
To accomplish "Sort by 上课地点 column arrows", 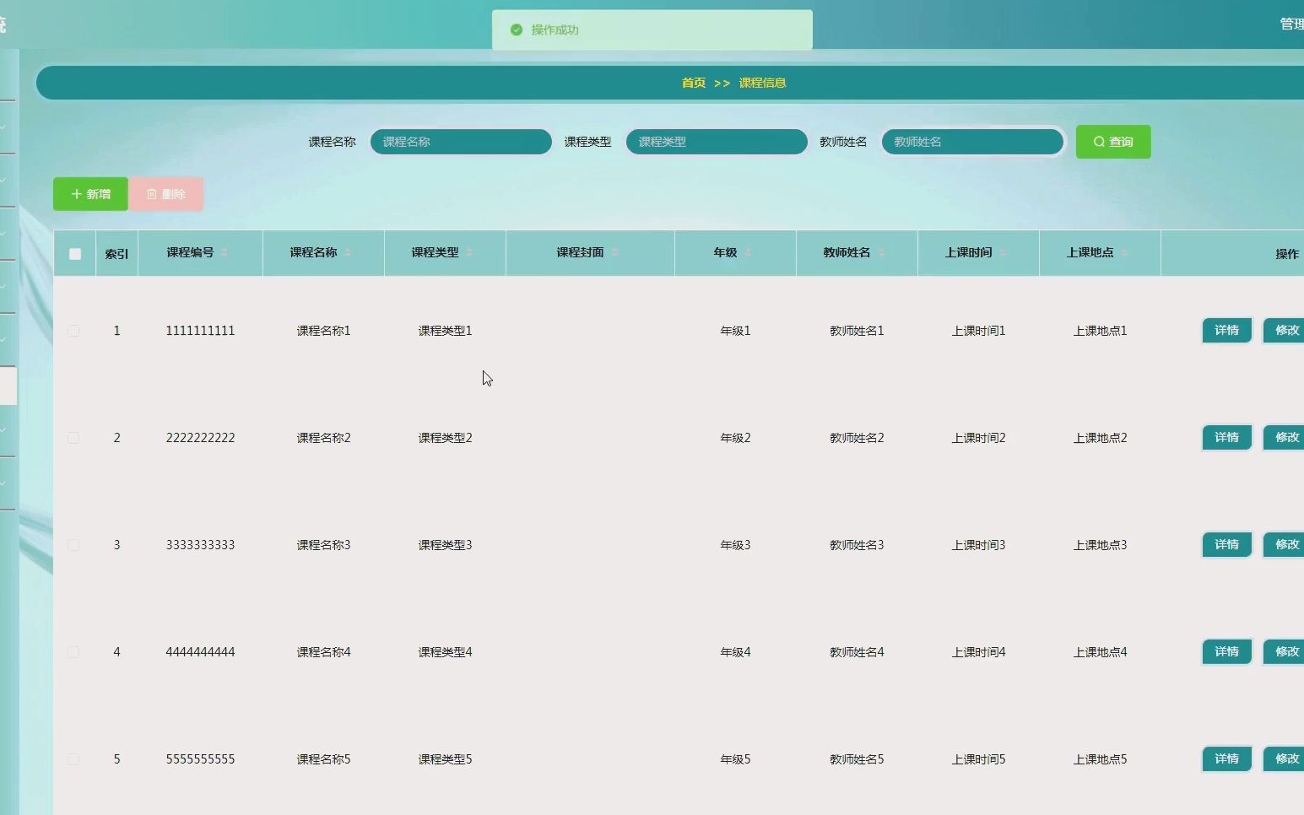I will pos(1124,252).
